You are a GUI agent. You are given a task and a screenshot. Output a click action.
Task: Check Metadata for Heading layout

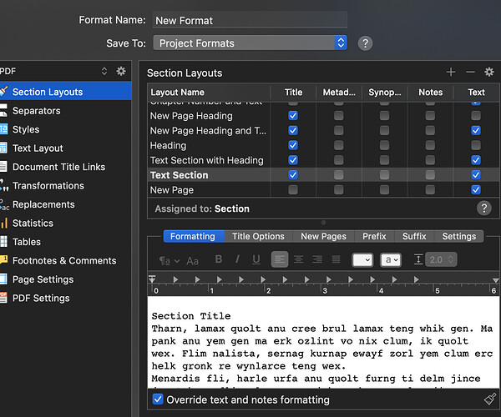[339, 145]
